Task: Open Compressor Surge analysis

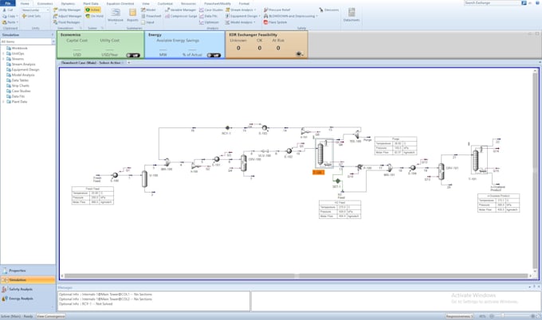Action: [183, 15]
